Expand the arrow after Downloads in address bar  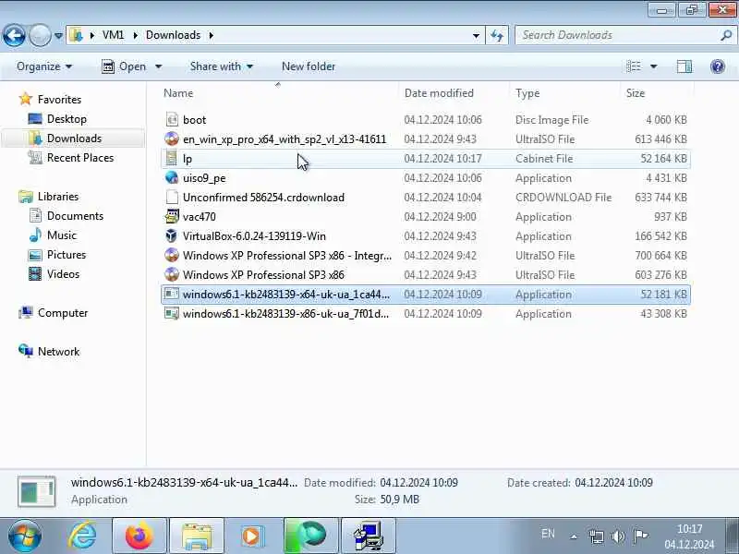click(x=211, y=35)
